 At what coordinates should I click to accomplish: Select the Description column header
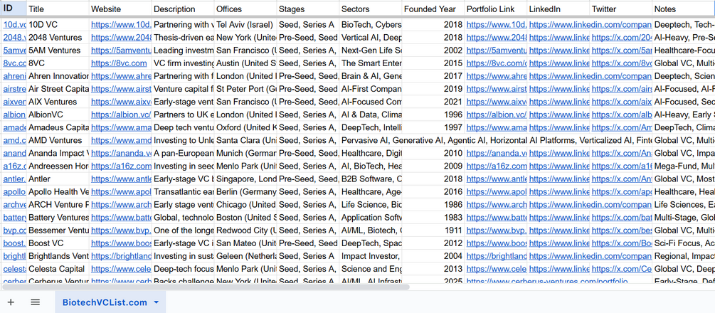click(183, 9)
